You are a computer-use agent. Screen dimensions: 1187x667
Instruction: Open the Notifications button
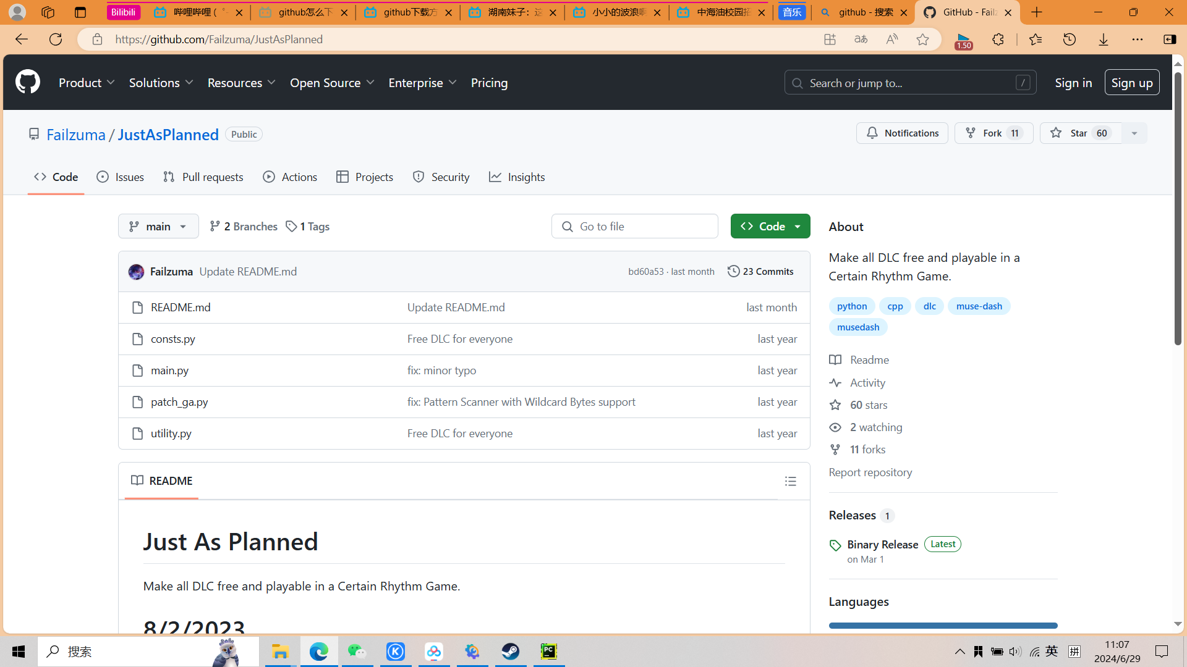coord(902,133)
